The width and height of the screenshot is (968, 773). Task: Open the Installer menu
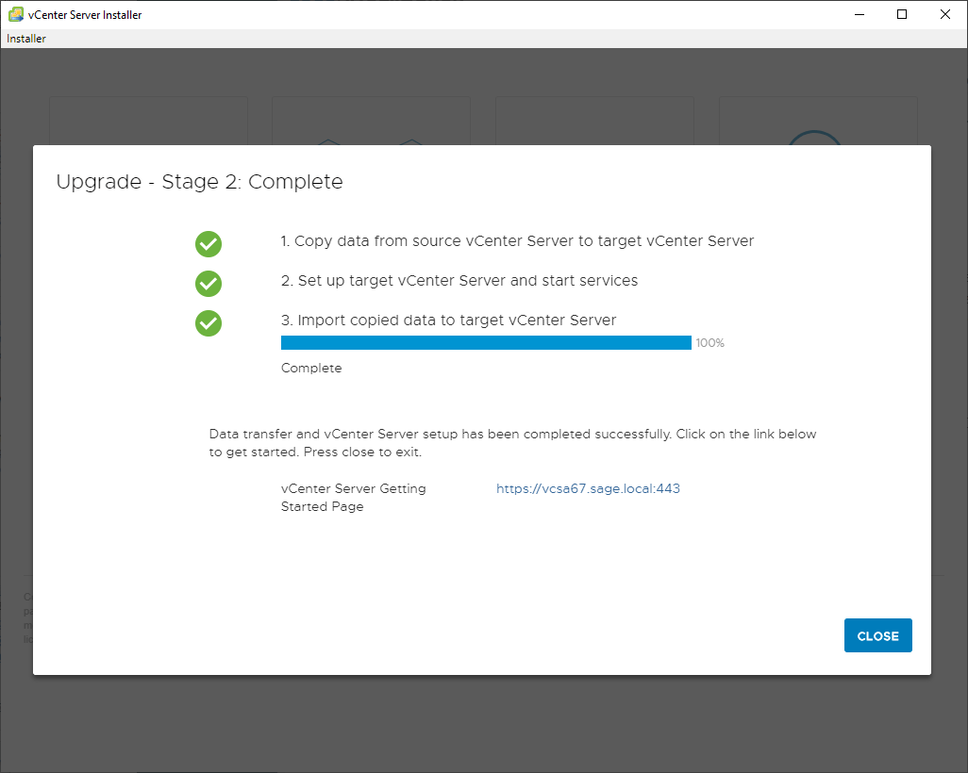click(x=25, y=39)
